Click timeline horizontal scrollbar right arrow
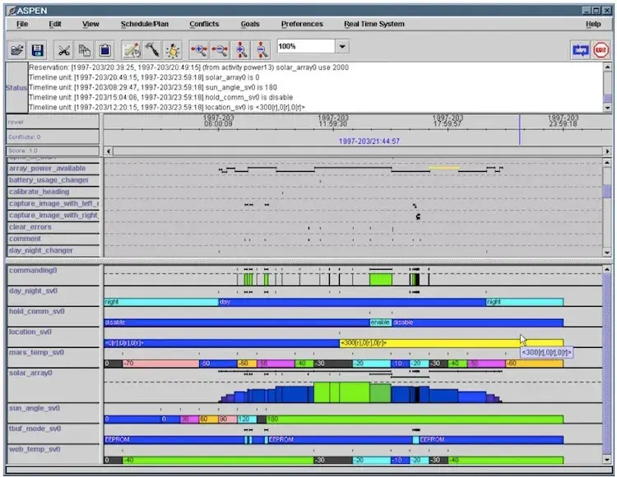Screen dimensions: 617x477 point(607,151)
